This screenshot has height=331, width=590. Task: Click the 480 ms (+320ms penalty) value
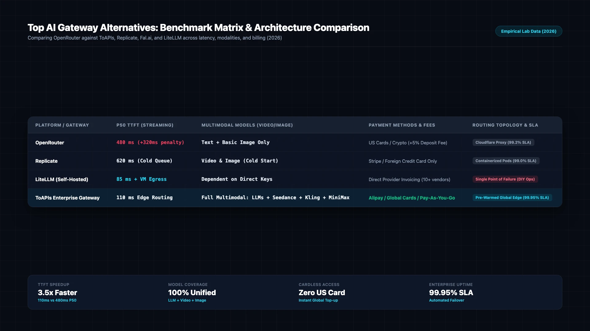click(150, 142)
